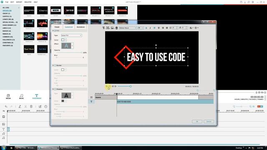This screenshot has height=150, width=267.
Task: Open the gear settings dropdown in the dialog toolbar
Action: click(196, 28)
